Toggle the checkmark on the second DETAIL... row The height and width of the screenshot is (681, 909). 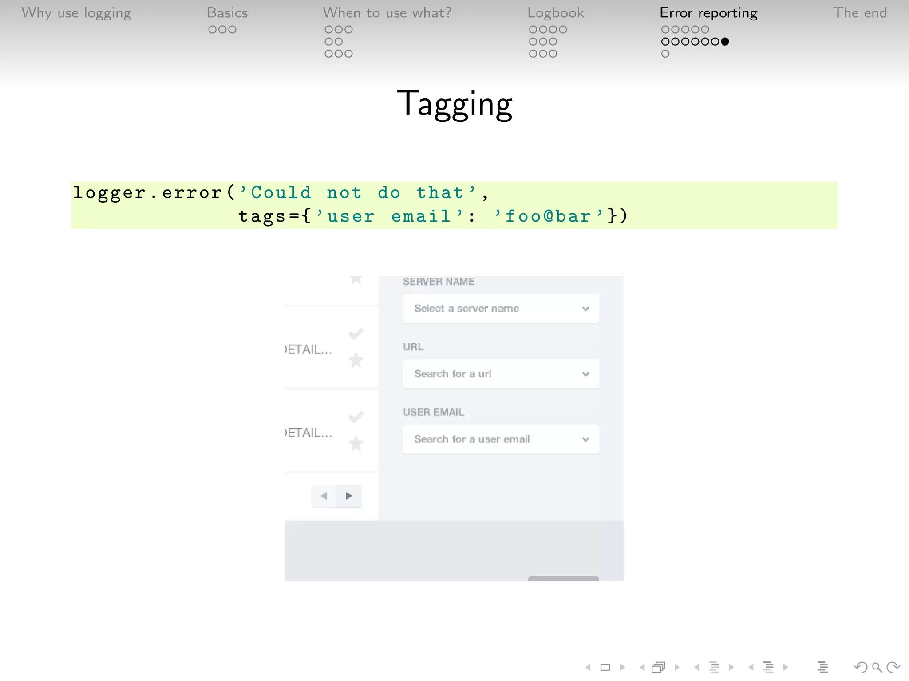pyautogui.click(x=356, y=416)
